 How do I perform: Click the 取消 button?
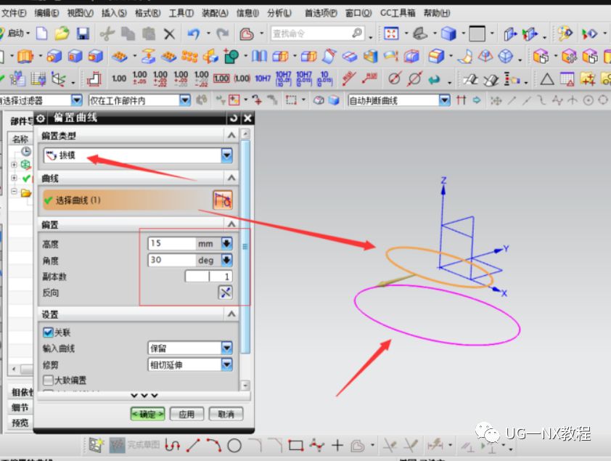click(x=226, y=414)
